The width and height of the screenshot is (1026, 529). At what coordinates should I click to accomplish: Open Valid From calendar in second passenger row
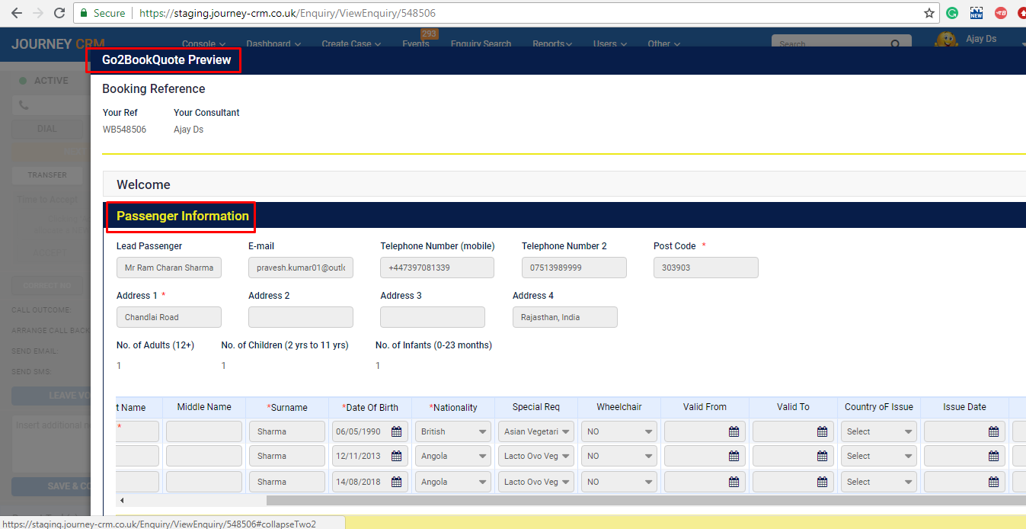coord(734,456)
